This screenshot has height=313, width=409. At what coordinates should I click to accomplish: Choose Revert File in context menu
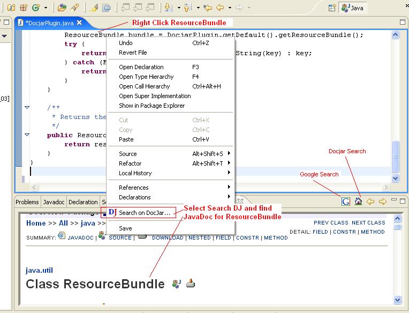(171, 53)
